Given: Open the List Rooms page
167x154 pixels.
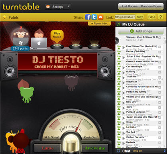Looking at the screenshot, I should tap(130, 6).
